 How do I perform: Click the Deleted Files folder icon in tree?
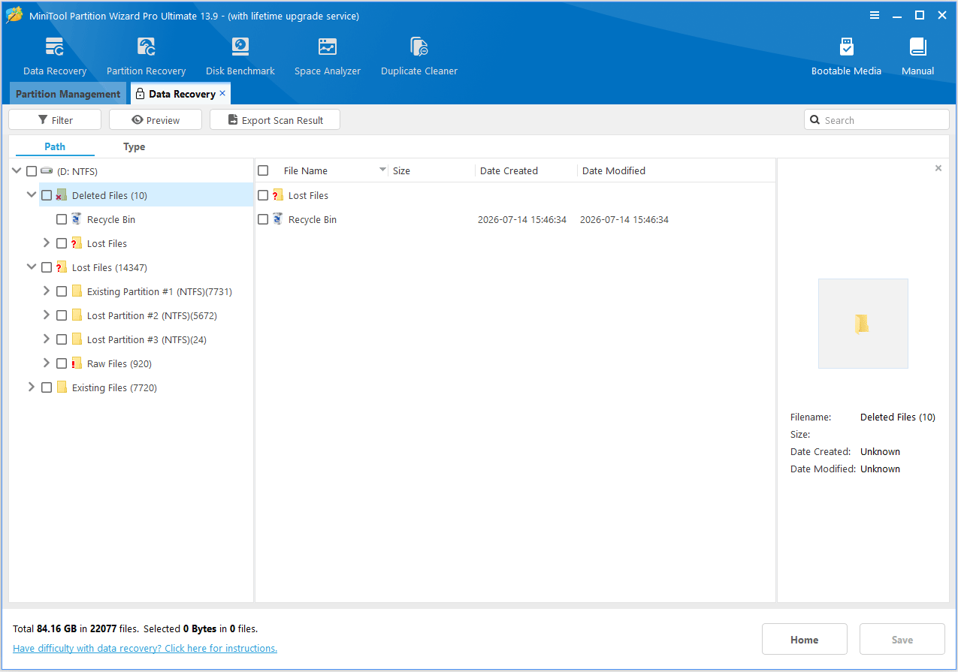[x=62, y=195]
